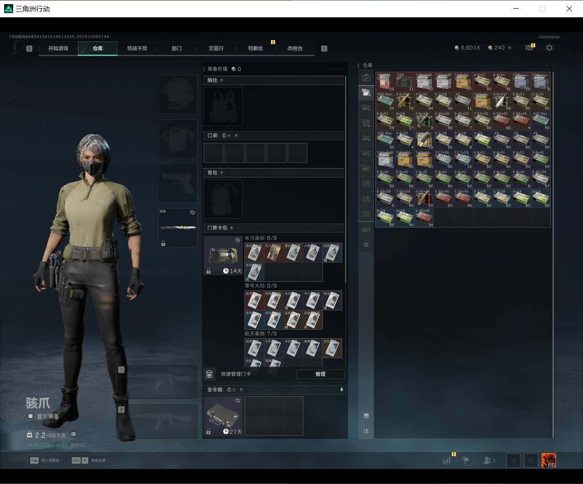Click the auto-arrange icon below stack icon
583x484 pixels.
click(x=366, y=431)
